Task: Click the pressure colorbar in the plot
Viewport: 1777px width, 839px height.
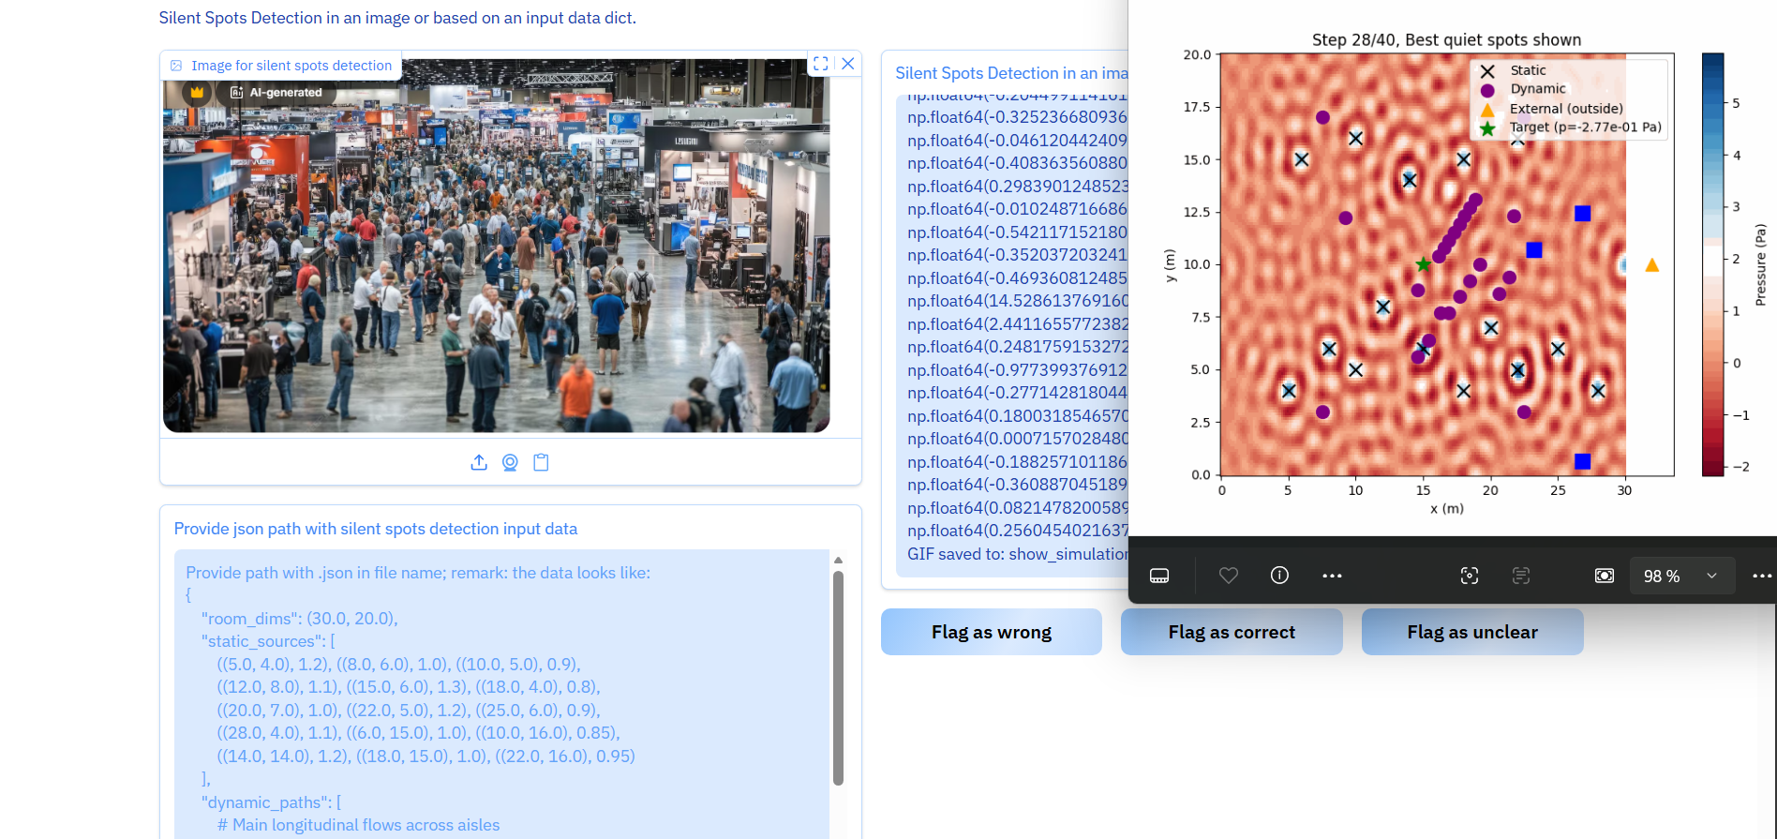Action: (x=1713, y=264)
